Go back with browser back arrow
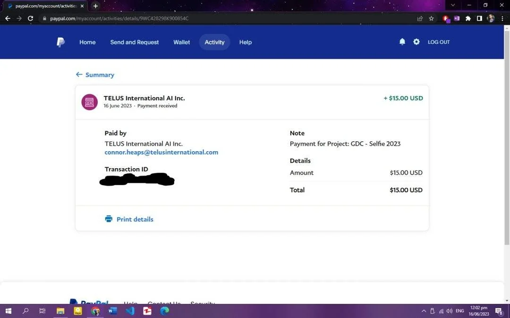510x318 pixels. [8, 18]
